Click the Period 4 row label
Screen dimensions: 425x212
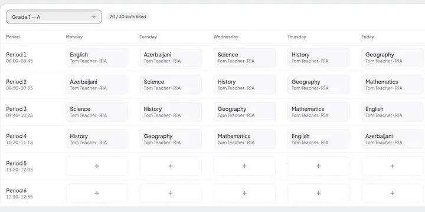[x=17, y=136]
